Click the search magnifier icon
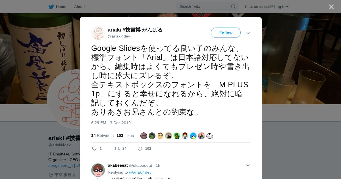The image size is (341, 179). pos(233,7)
